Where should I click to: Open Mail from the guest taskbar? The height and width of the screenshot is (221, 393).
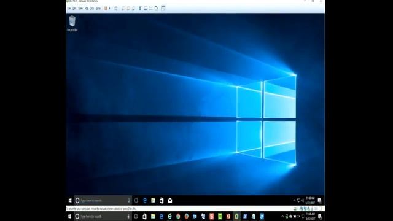[170, 201]
